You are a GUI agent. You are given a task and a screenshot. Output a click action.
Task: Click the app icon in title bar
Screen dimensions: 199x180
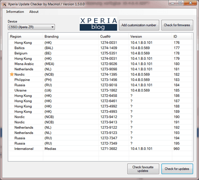click(4, 4)
